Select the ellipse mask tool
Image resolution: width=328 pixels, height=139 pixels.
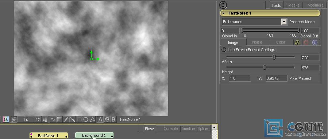click(85, 119)
